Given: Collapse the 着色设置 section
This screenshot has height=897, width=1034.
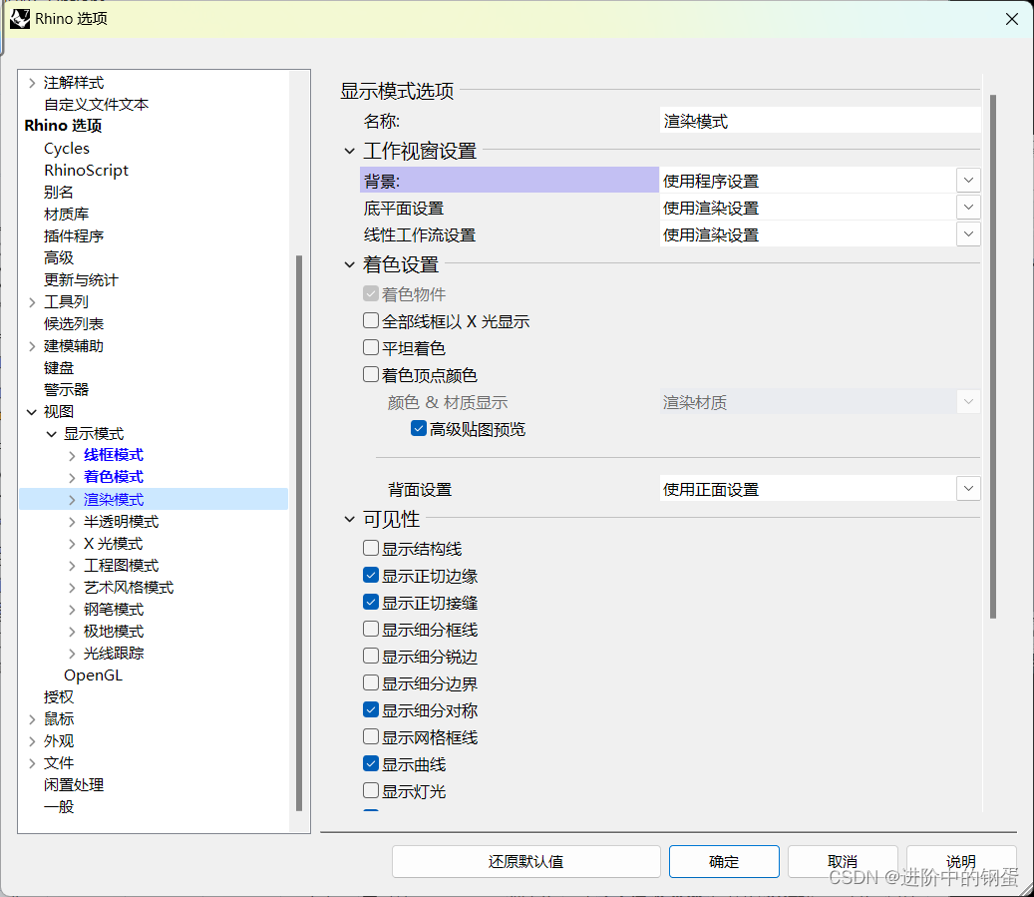Looking at the screenshot, I should click(x=350, y=264).
